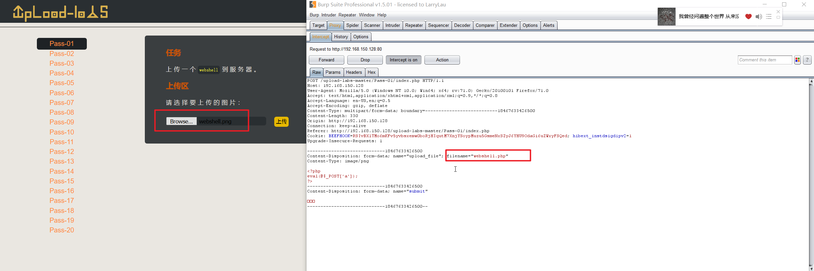This screenshot has height=271, width=814.
Task: Open Burp help with the question mark icon
Action: 807,60
